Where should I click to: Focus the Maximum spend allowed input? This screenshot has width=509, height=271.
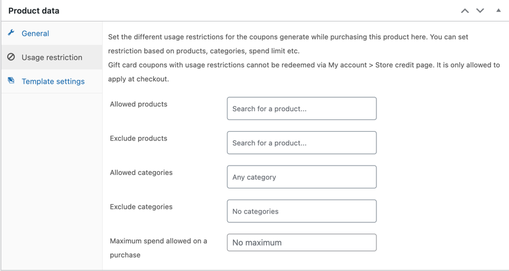pyautogui.click(x=301, y=242)
